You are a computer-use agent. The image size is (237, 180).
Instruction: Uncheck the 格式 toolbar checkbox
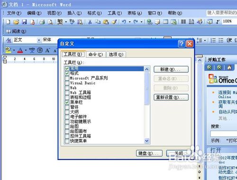click(x=67, y=73)
